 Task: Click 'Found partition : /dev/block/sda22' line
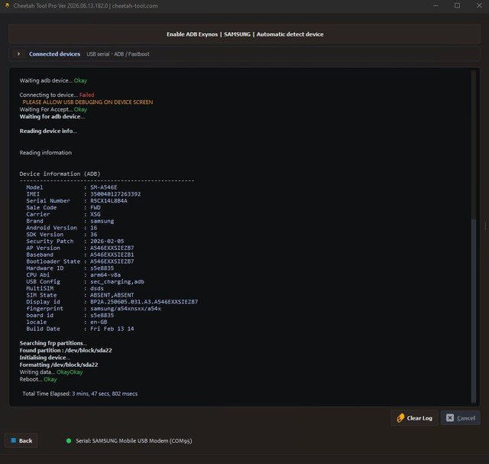(66, 350)
